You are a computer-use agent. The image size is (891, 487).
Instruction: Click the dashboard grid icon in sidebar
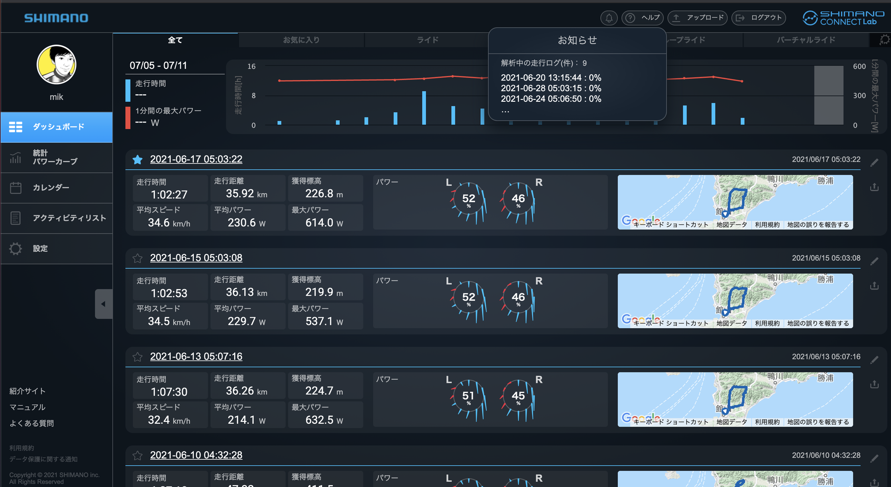[x=16, y=127]
